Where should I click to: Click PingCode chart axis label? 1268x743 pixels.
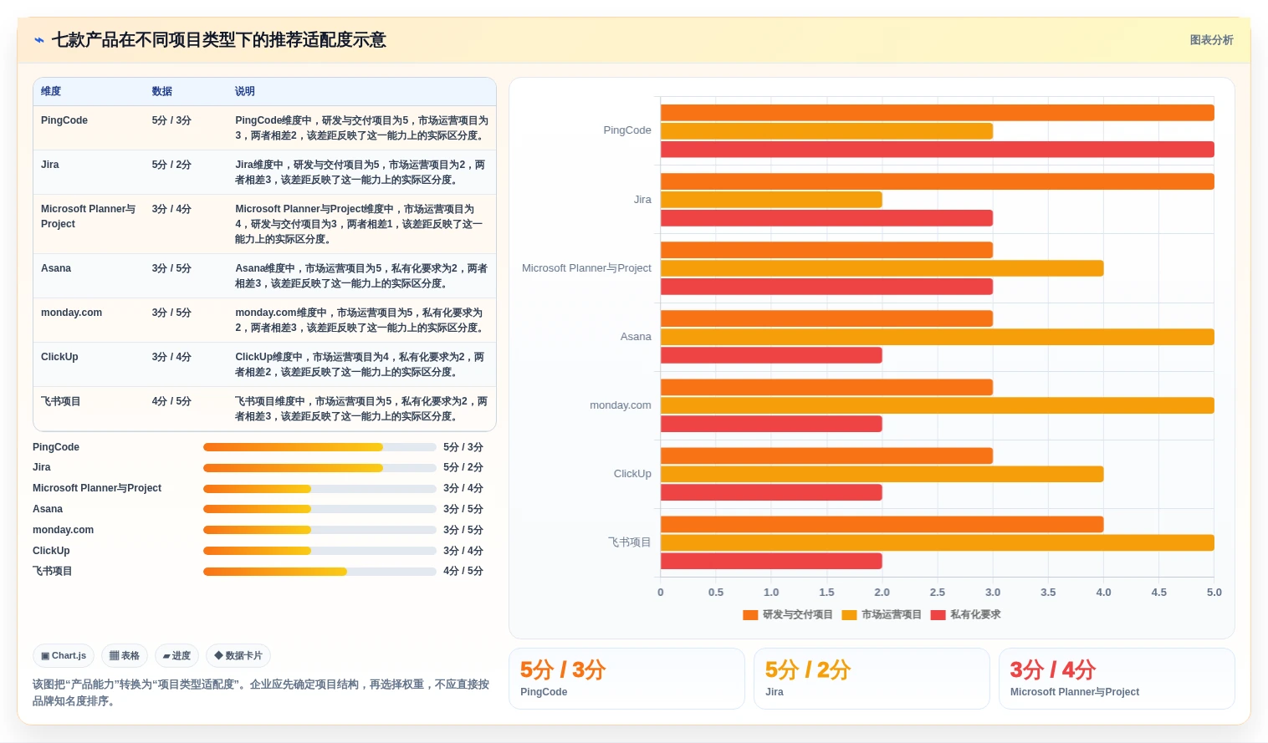pyautogui.click(x=627, y=130)
